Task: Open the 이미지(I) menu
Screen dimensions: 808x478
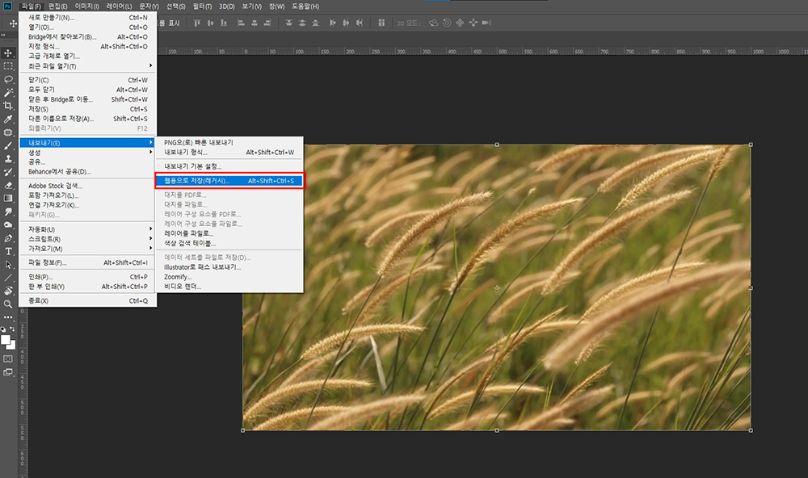Action: point(86,6)
